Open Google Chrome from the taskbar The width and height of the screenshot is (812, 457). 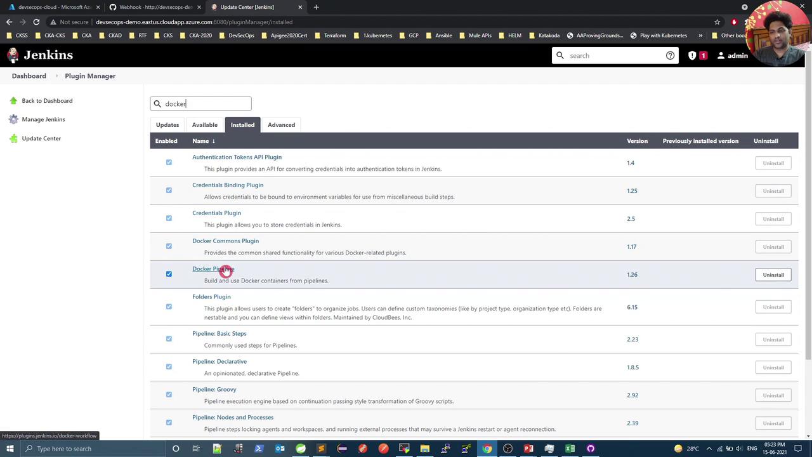(487, 449)
